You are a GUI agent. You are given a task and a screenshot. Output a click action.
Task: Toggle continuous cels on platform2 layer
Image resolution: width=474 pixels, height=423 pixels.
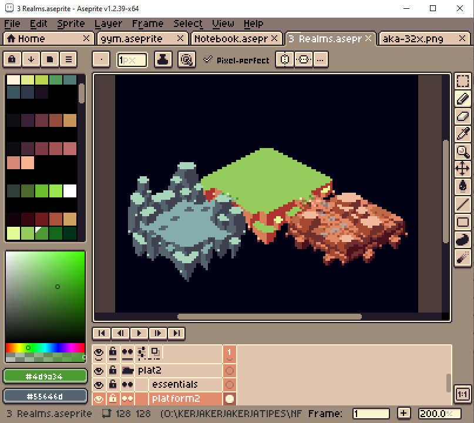point(127,398)
